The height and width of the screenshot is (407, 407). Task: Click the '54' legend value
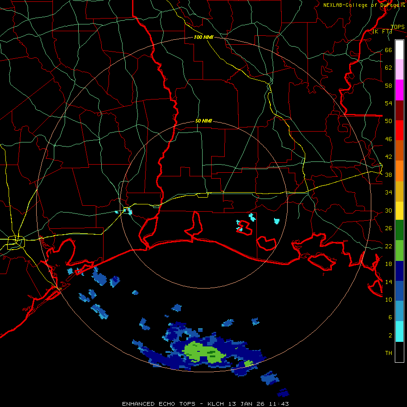point(388,103)
